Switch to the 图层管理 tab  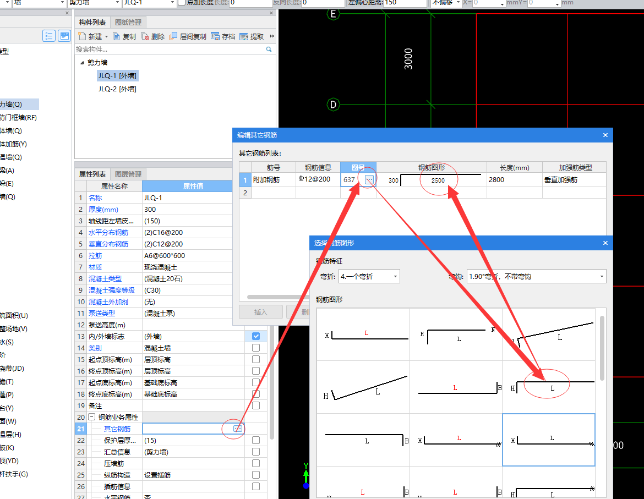tap(128, 174)
